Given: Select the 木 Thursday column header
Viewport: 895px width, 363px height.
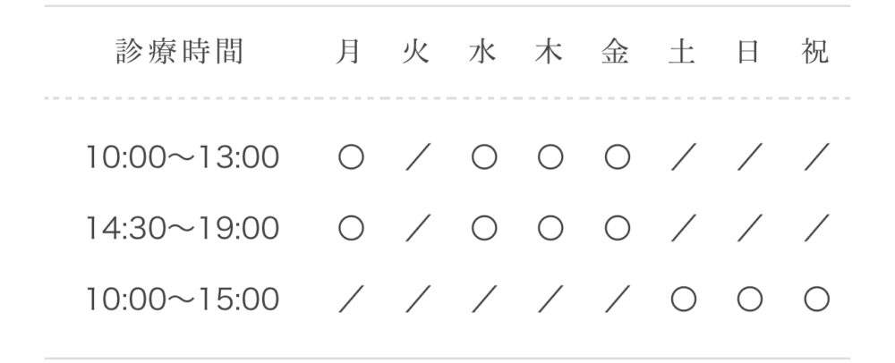Looking at the screenshot, I should pyautogui.click(x=550, y=52).
